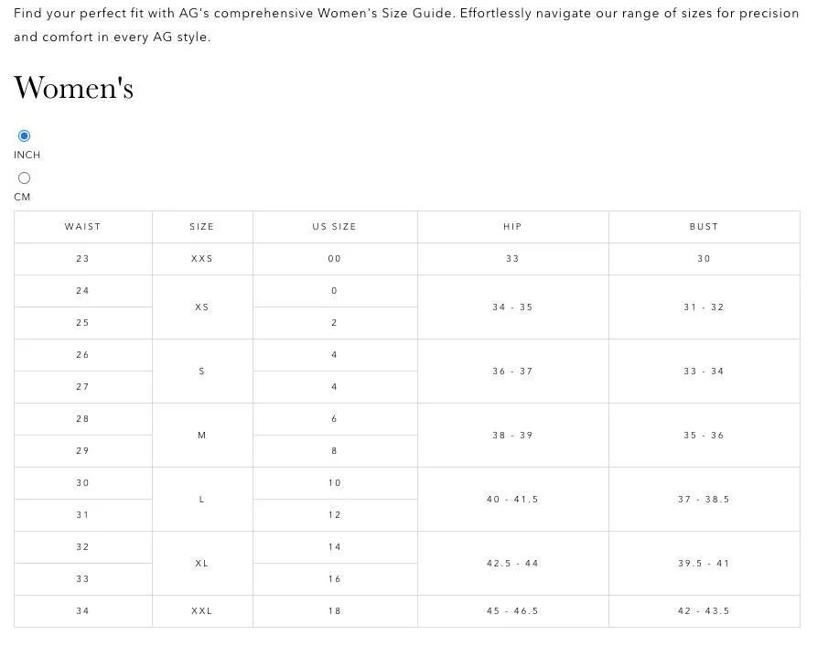839x657 pixels.
Task: Click the HIP column header
Action: [x=513, y=227]
